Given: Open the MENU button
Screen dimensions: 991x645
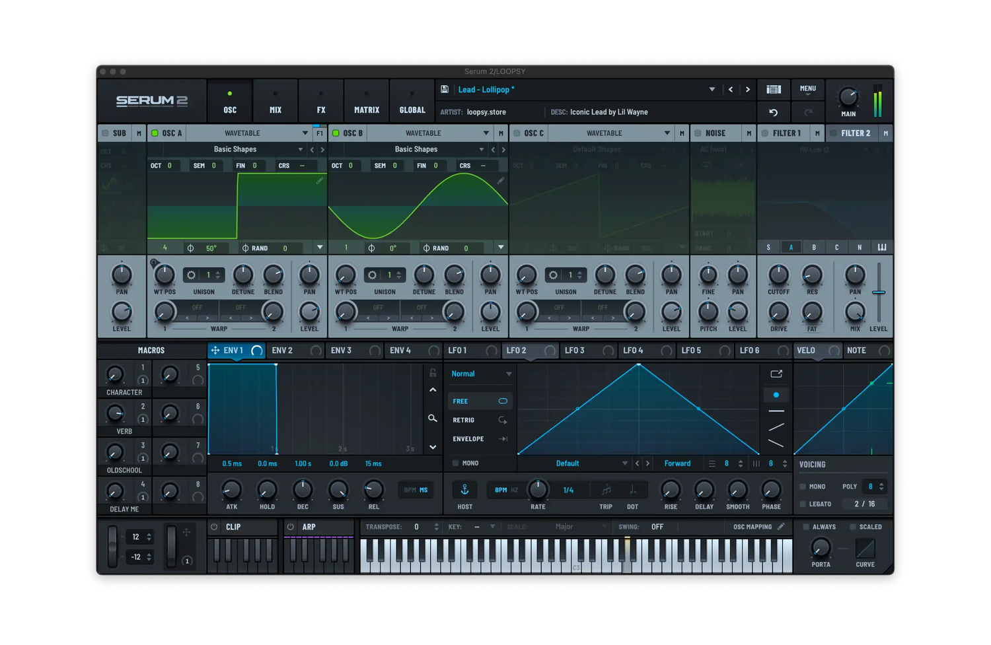Looking at the screenshot, I should (x=808, y=89).
